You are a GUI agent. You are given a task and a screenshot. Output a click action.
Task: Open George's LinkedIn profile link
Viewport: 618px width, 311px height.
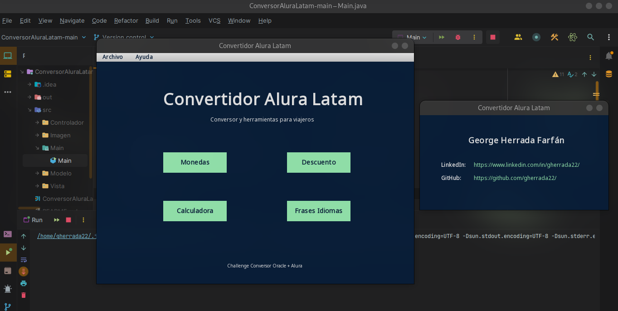pyautogui.click(x=526, y=165)
